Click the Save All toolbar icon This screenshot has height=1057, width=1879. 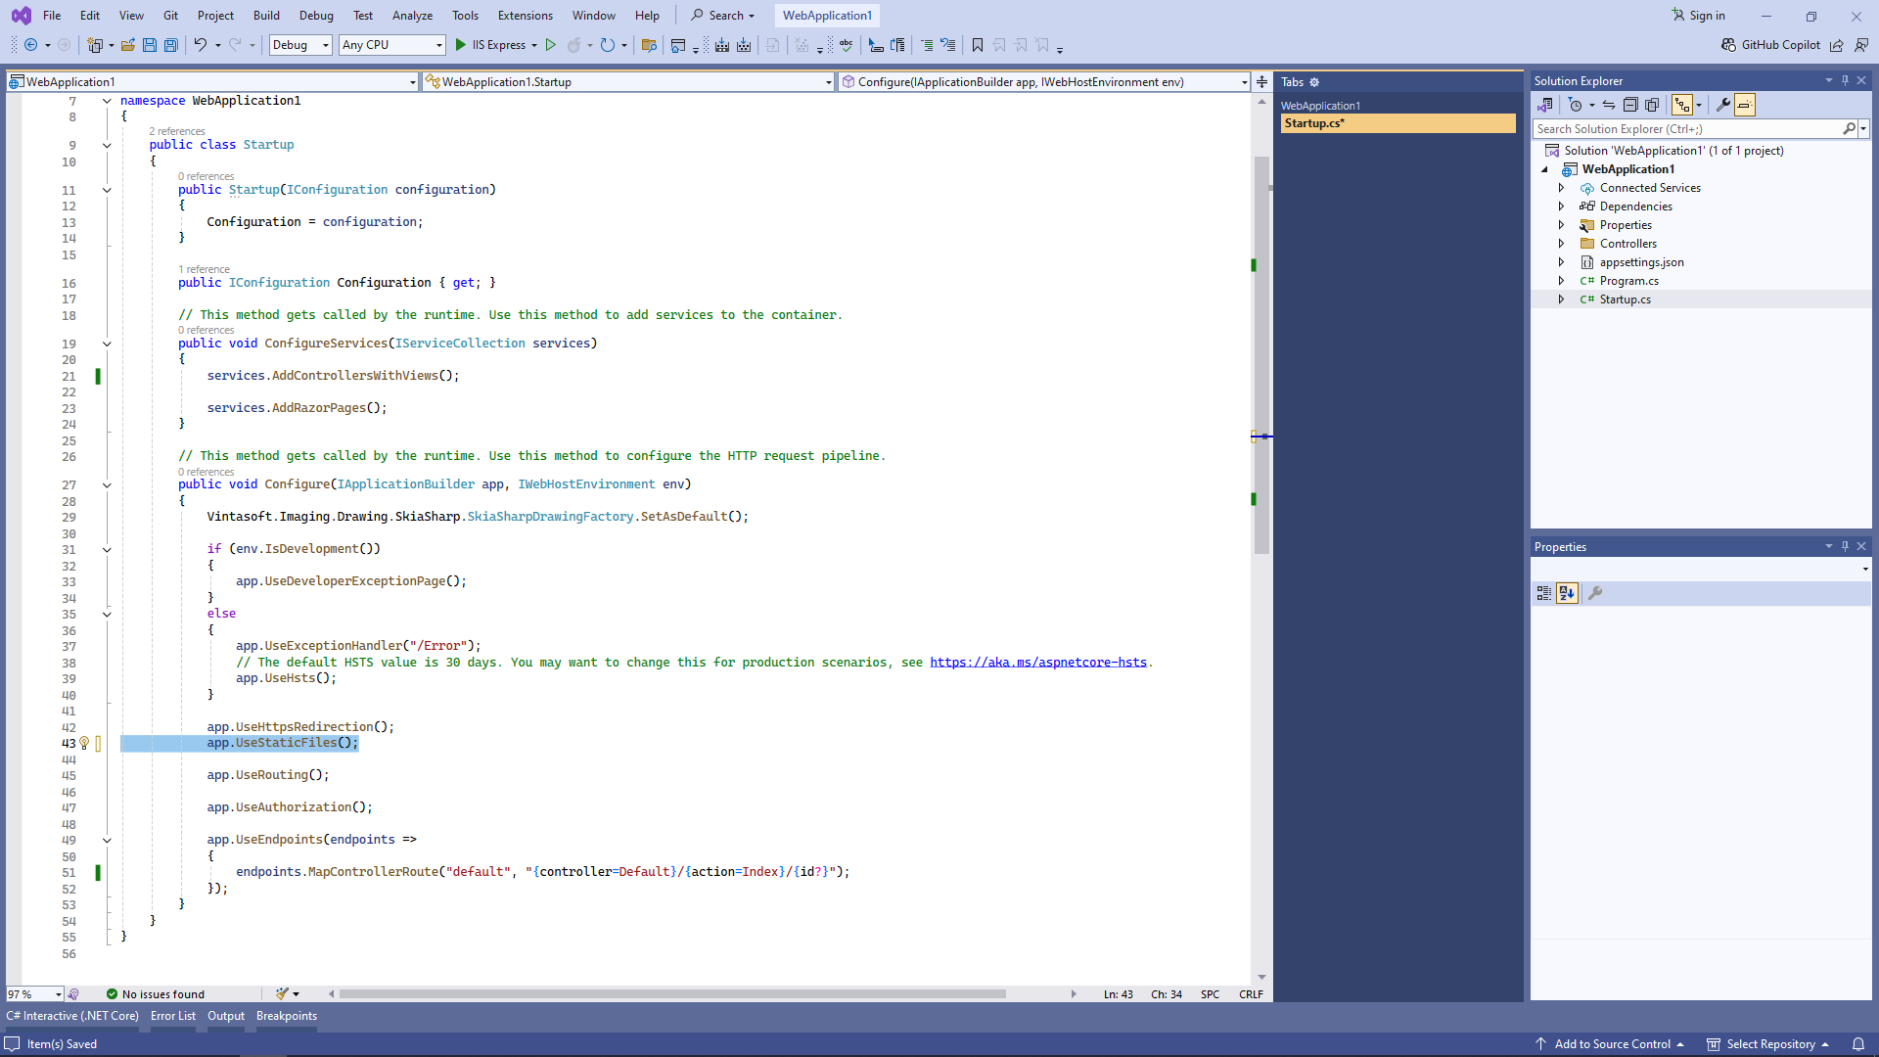[171, 45]
